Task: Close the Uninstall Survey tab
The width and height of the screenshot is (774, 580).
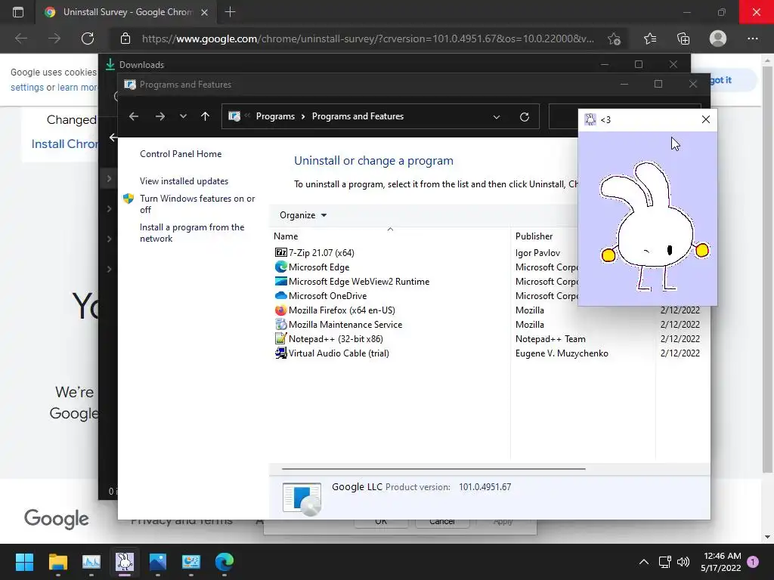Action: click(x=204, y=12)
